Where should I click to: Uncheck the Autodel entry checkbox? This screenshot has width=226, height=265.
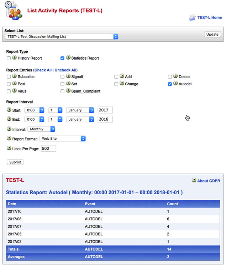[x=170, y=84]
